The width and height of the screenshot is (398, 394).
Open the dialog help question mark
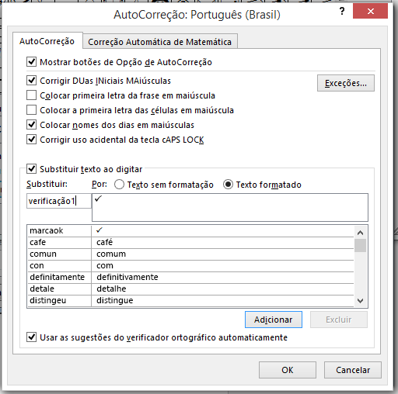click(x=342, y=12)
